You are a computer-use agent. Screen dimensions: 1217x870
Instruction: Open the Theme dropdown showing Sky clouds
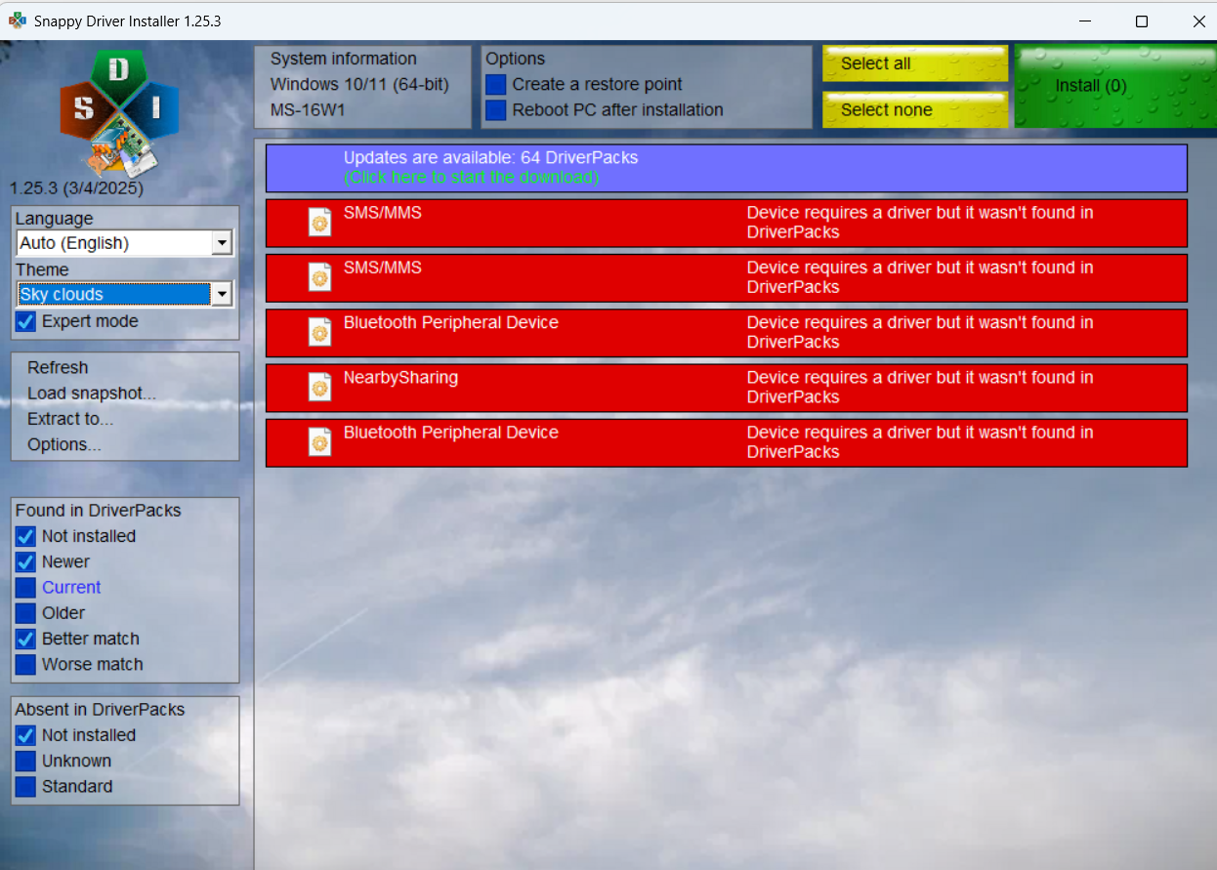tap(124, 294)
